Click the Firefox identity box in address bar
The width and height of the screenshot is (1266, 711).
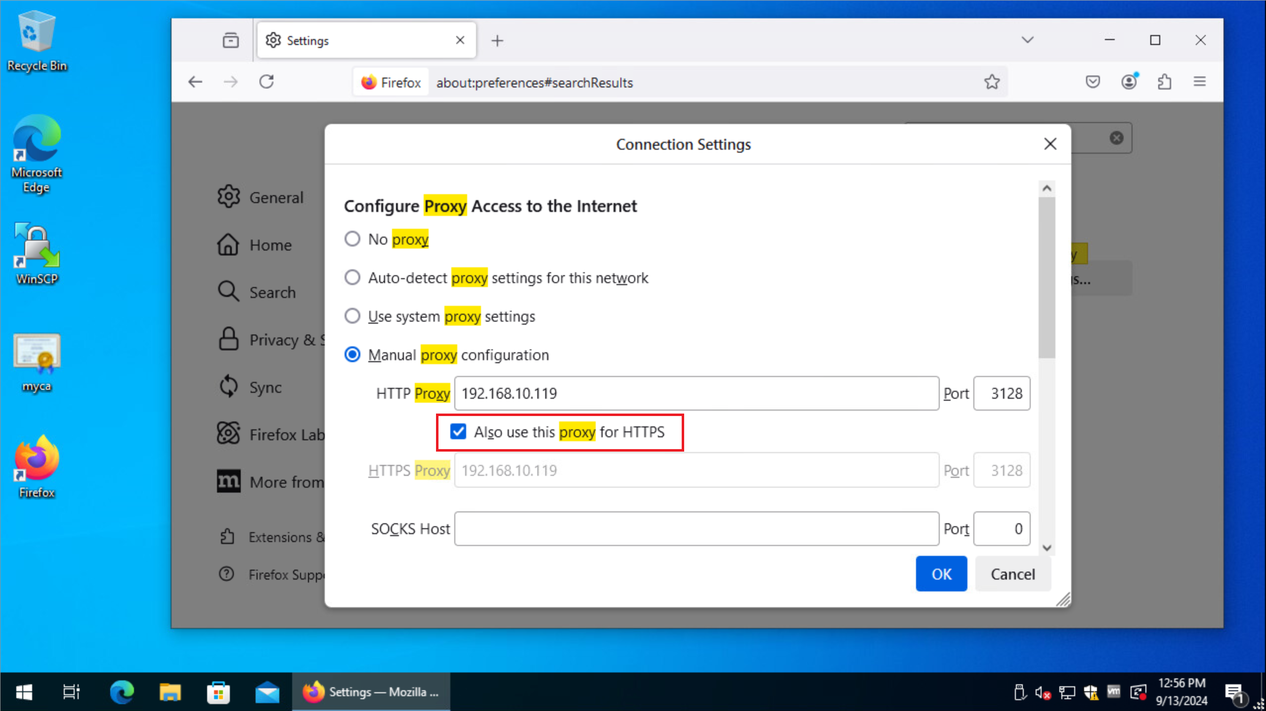(x=391, y=83)
